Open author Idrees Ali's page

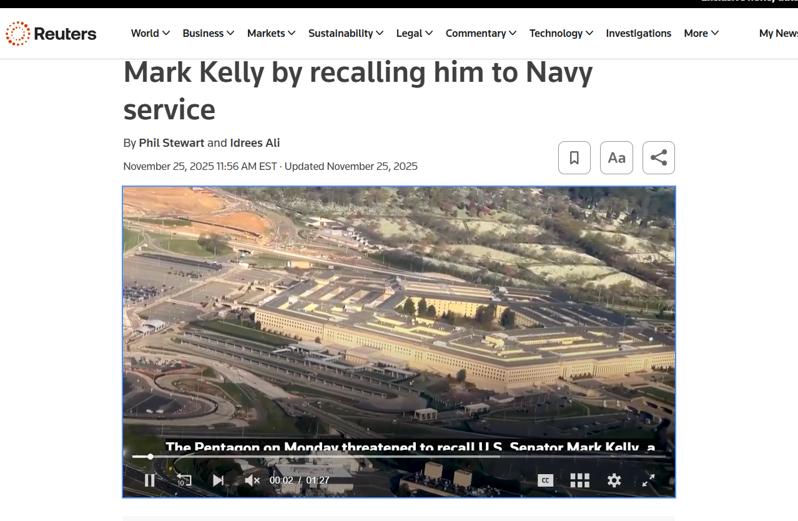click(255, 143)
